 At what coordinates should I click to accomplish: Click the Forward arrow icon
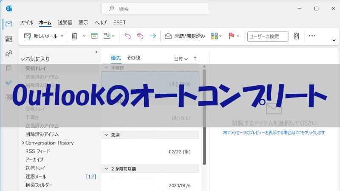tap(153, 36)
